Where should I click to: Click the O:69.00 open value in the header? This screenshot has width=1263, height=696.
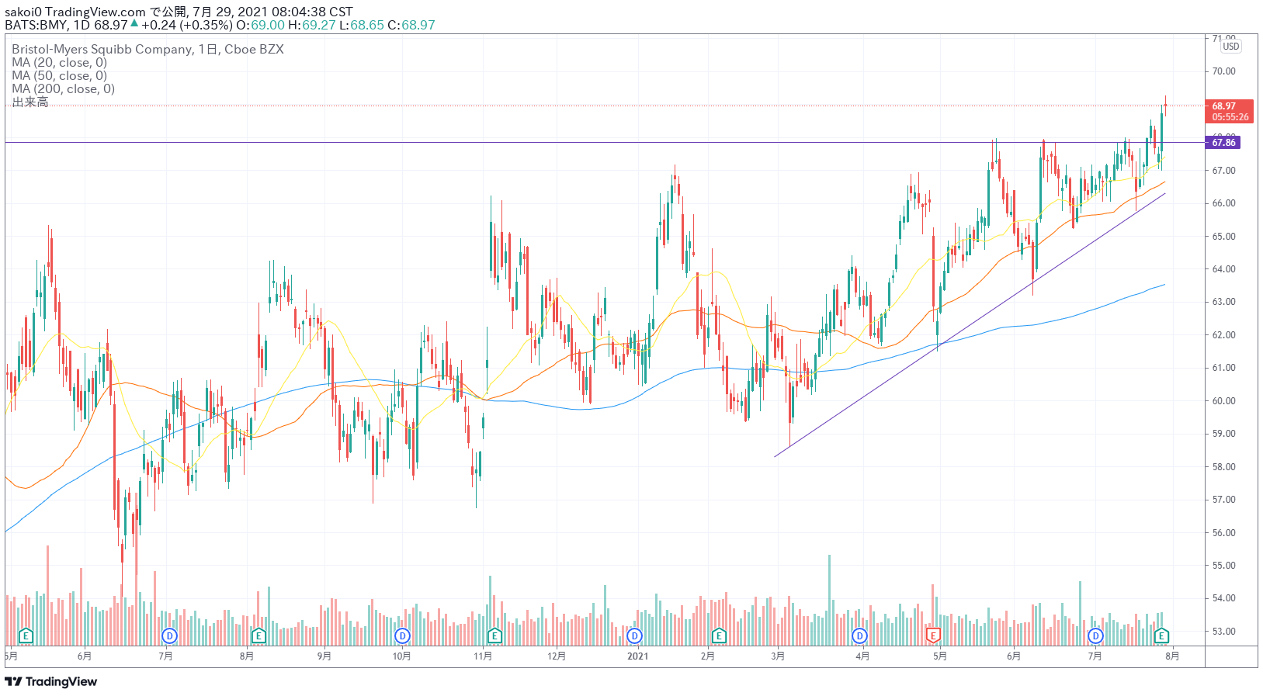point(260,25)
